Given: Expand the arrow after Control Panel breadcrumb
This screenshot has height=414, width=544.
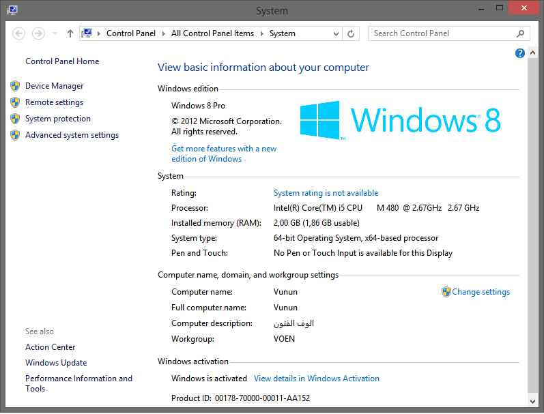Looking at the screenshot, I should tap(163, 33).
